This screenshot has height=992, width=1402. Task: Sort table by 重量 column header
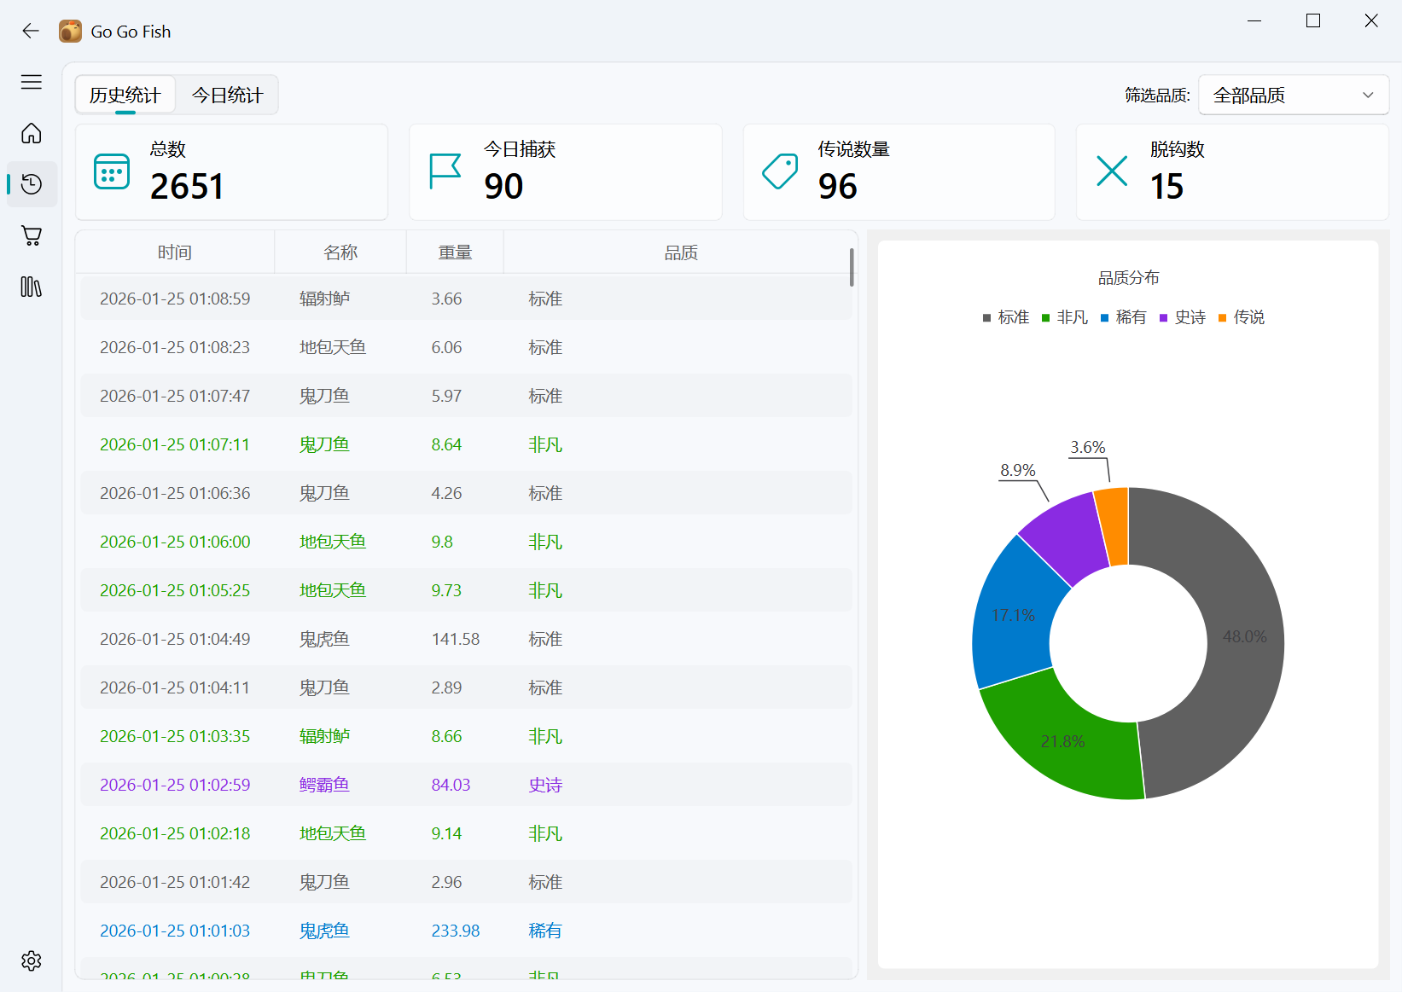(x=455, y=252)
